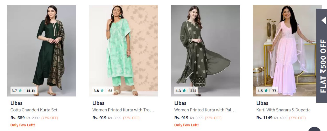Click the 14.1k ratings count badge

[31, 91]
